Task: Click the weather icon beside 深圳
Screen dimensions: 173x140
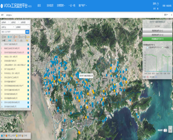Action: (x=158, y=4)
